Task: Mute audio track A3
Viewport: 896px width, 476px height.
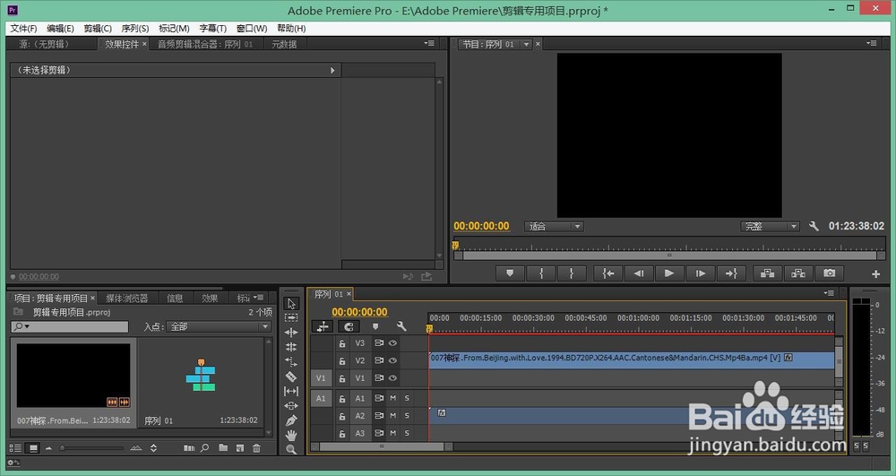Action: click(x=393, y=433)
